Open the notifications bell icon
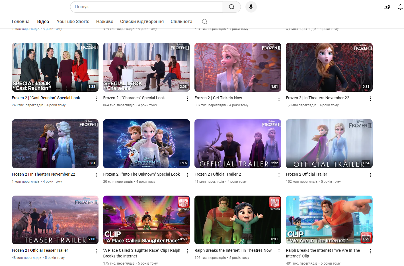 click(x=400, y=7)
